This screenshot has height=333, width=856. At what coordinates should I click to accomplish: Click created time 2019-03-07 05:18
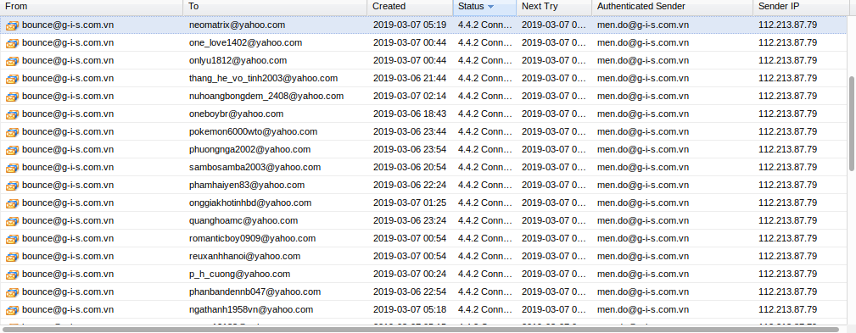[x=410, y=309]
